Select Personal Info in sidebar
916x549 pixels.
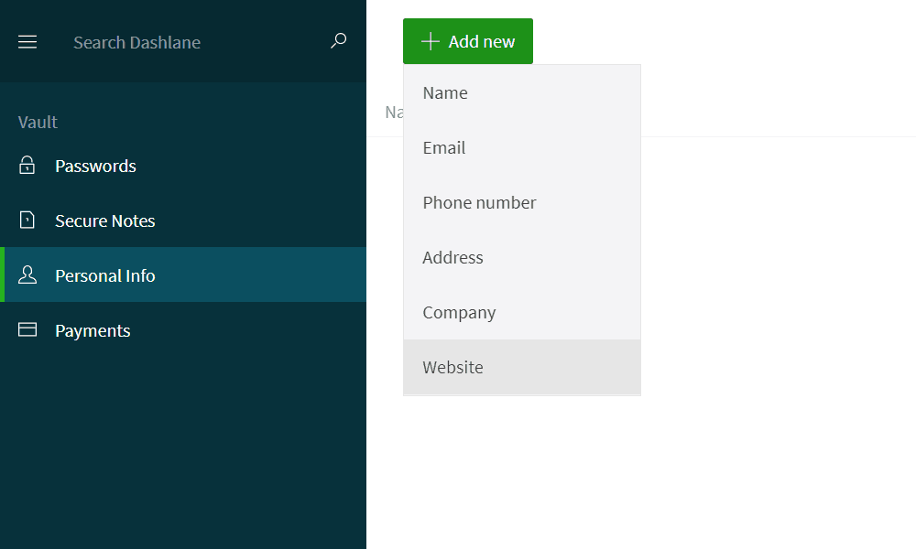click(x=183, y=274)
